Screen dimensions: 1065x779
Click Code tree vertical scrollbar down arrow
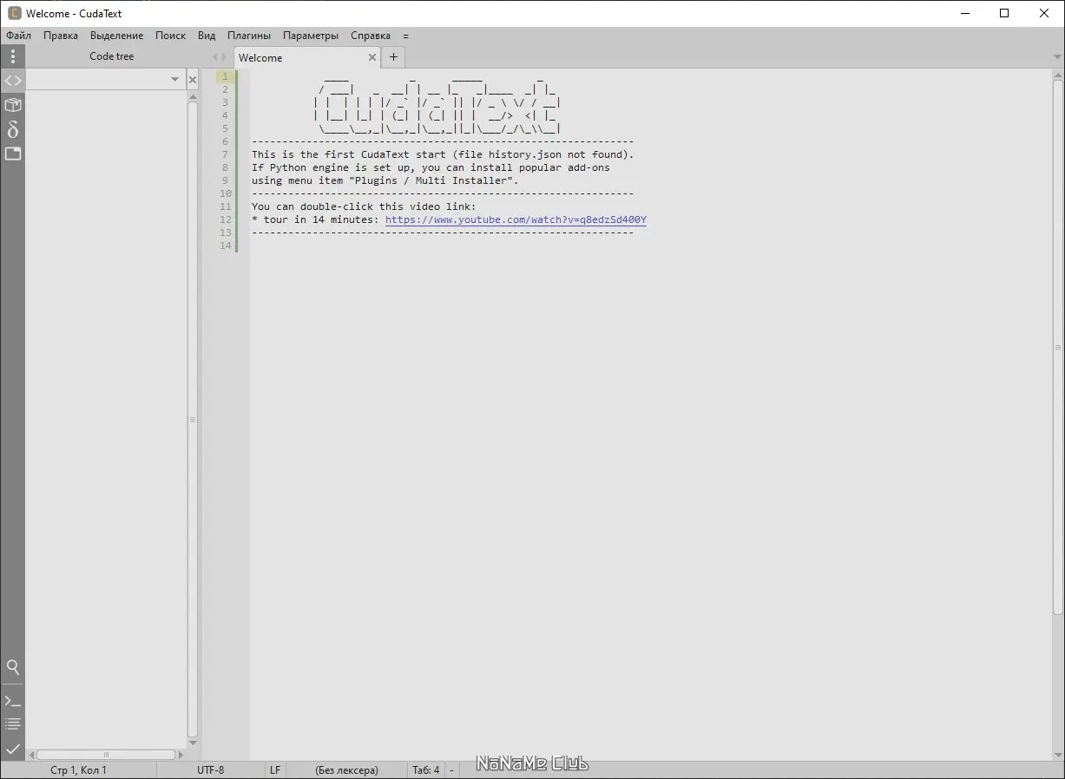click(193, 743)
